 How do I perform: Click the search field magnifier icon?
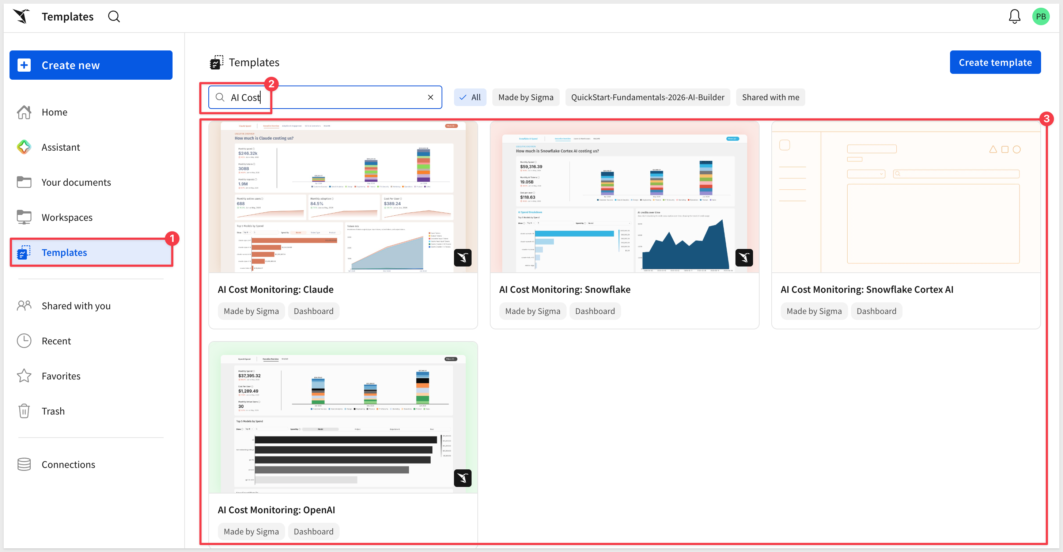(220, 97)
